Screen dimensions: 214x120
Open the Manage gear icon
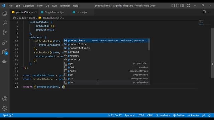[5, 108]
